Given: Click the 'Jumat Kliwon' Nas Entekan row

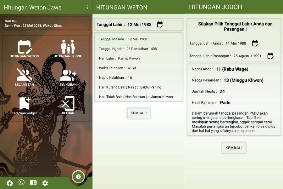Looking at the screenshot, I should pos(136,97).
